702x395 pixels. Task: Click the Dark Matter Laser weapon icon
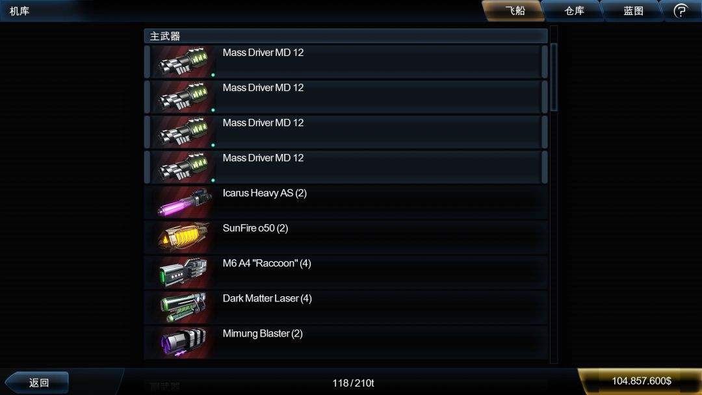184,308
